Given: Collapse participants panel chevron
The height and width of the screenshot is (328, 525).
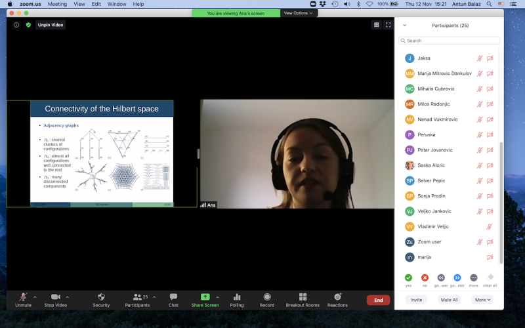Looking at the screenshot, I should [x=404, y=26].
